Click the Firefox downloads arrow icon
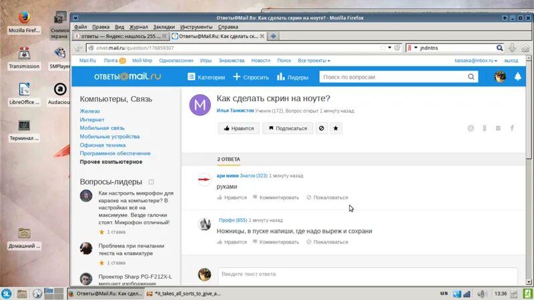This screenshot has width=534, height=300. 512,48
